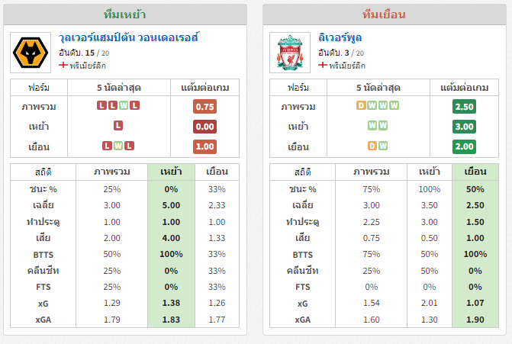Click the ทีมเยือน panel header

tap(385, 14)
